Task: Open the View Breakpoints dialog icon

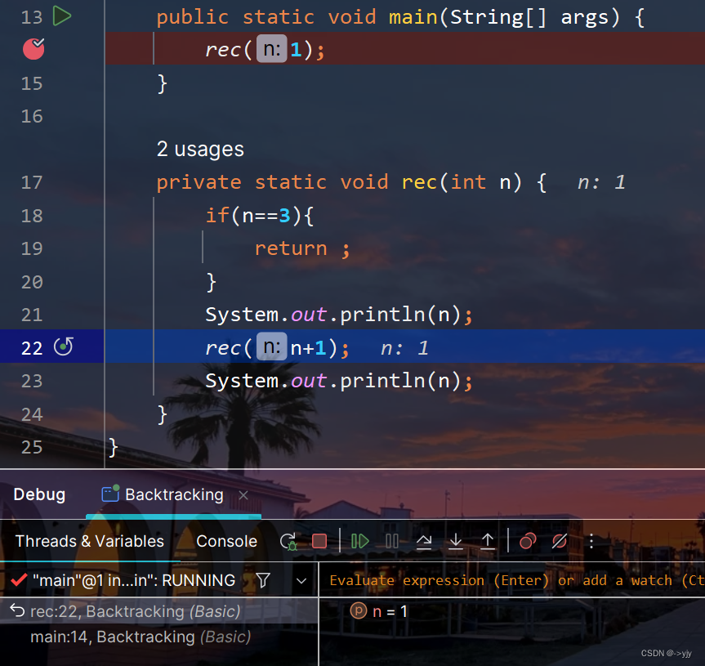Action: (527, 541)
